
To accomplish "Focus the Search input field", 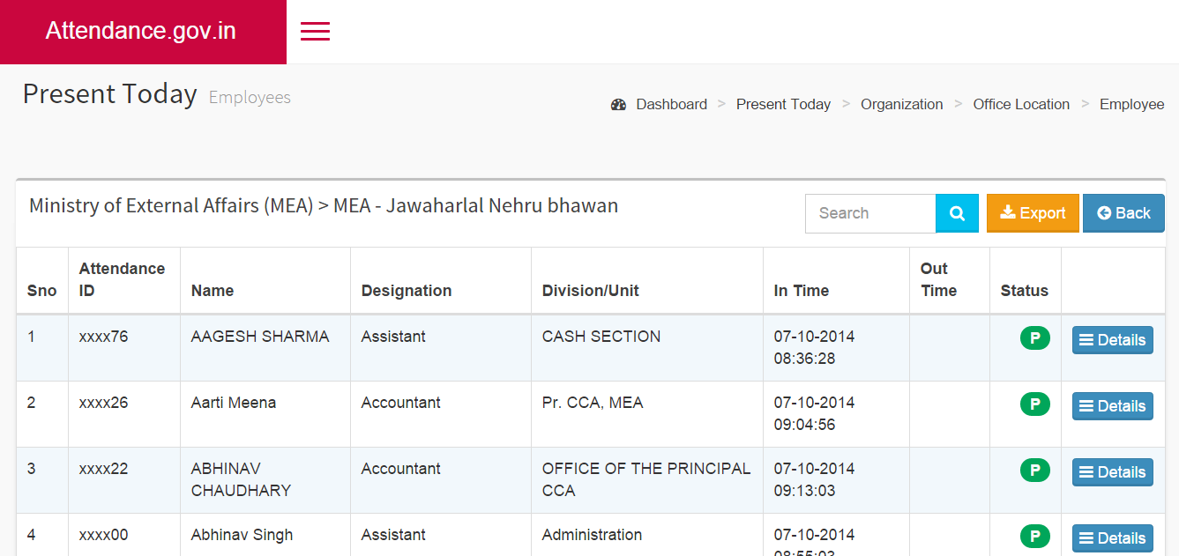I will click(x=870, y=213).
